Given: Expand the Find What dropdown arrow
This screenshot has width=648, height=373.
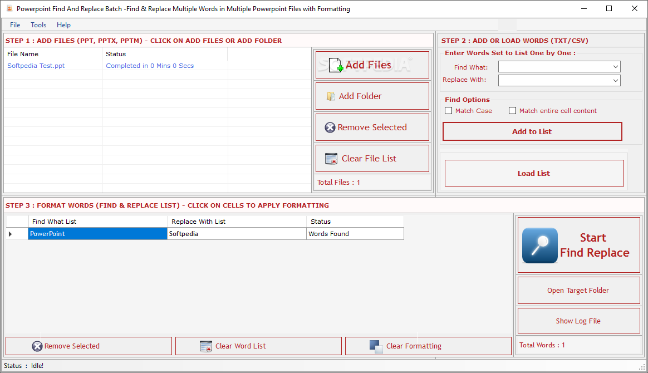Looking at the screenshot, I should pyautogui.click(x=615, y=67).
